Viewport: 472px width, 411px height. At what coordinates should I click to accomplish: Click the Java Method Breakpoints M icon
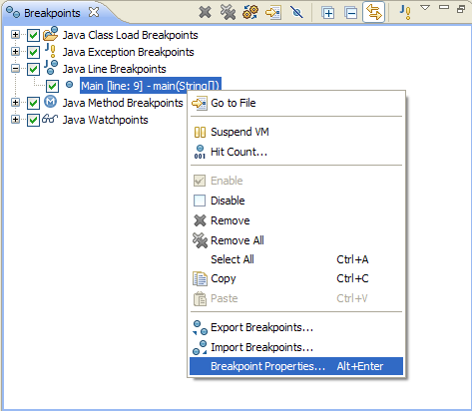coord(51,102)
